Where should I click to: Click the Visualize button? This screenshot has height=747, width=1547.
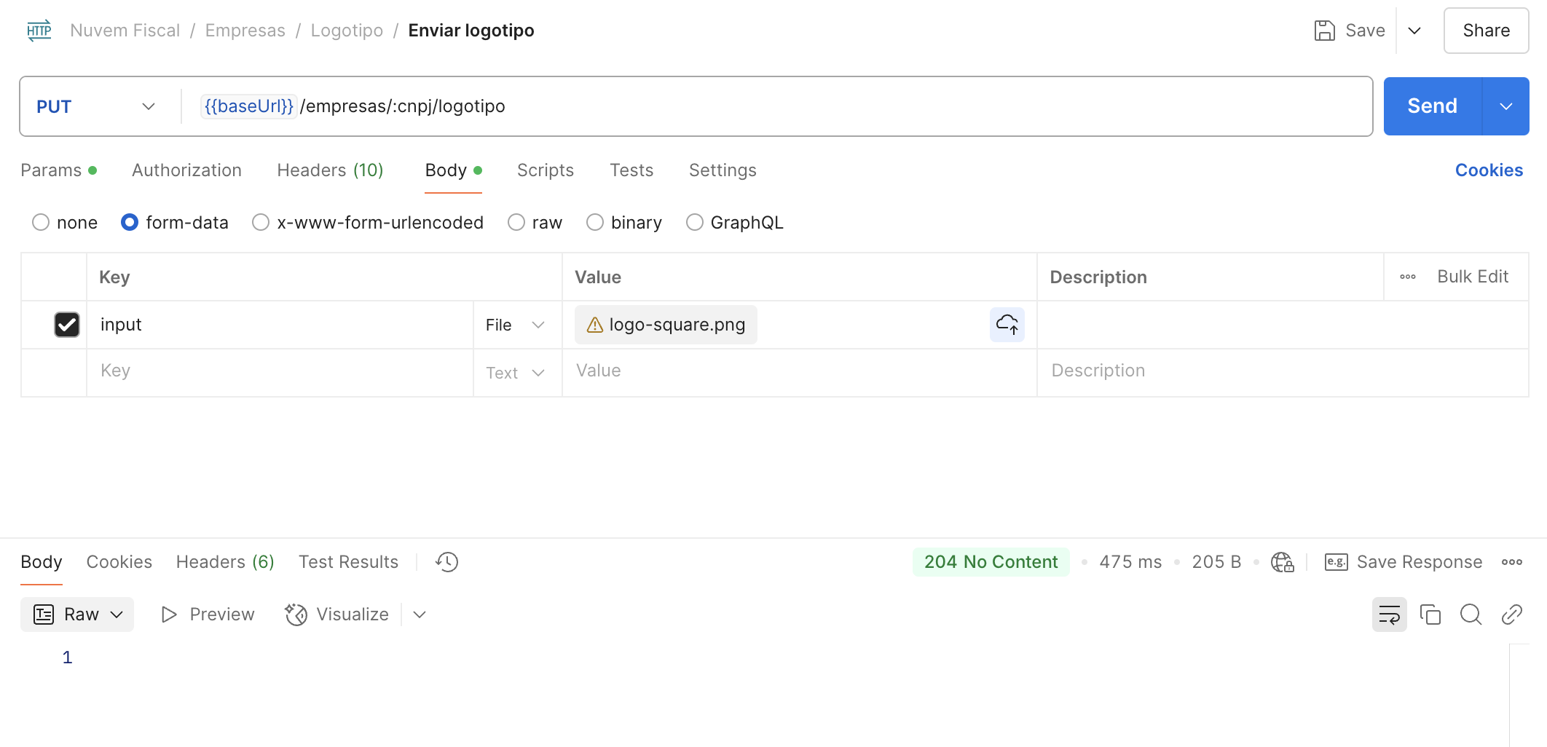click(337, 614)
